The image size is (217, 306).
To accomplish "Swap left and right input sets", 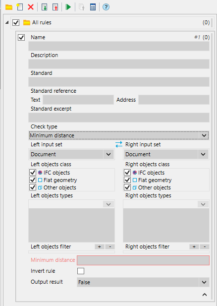I will pos(119,144).
